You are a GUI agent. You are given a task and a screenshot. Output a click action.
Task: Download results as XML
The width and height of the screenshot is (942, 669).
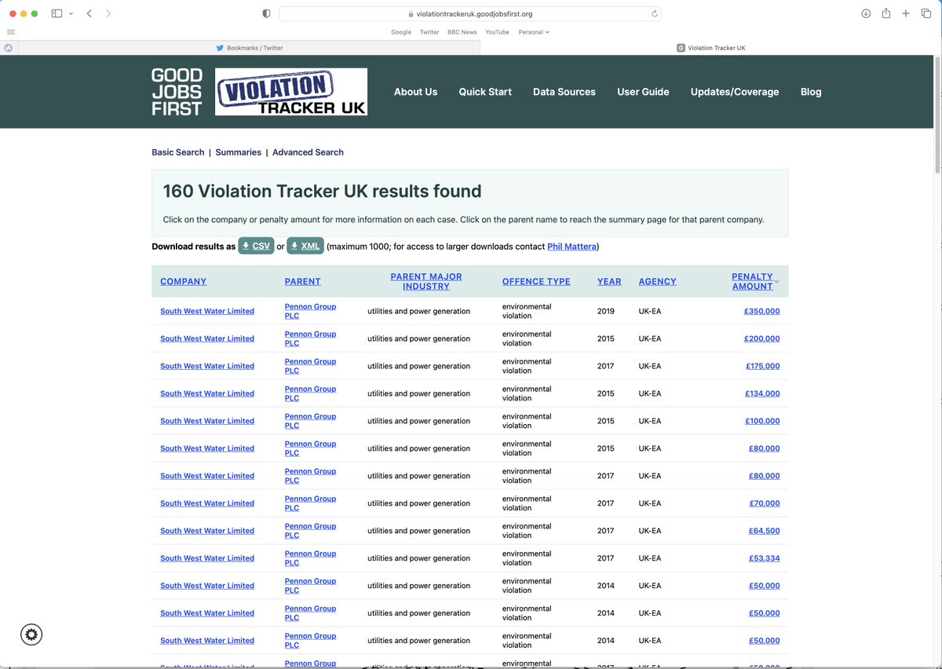coord(305,246)
